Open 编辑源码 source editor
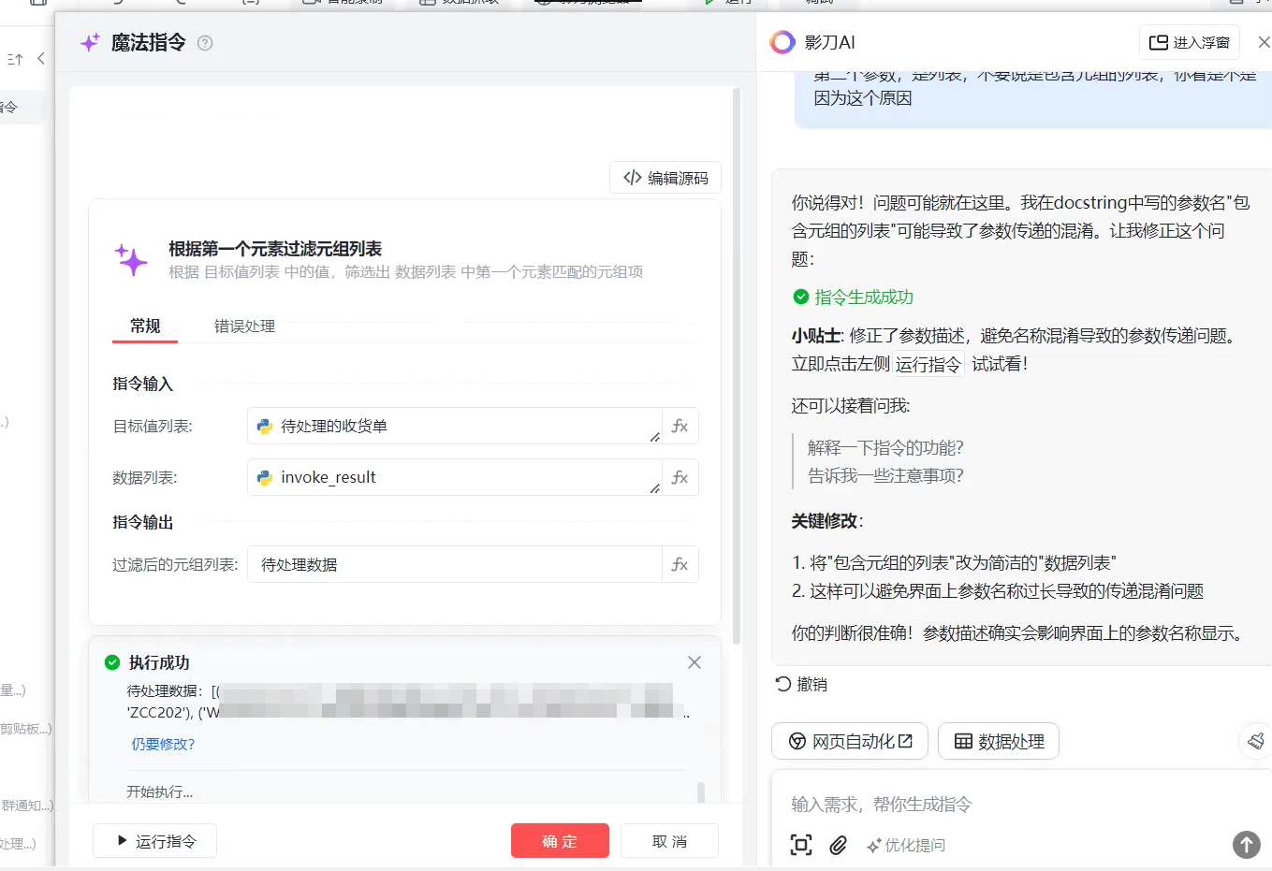Viewport: 1272px width, 871px height. coord(665,178)
